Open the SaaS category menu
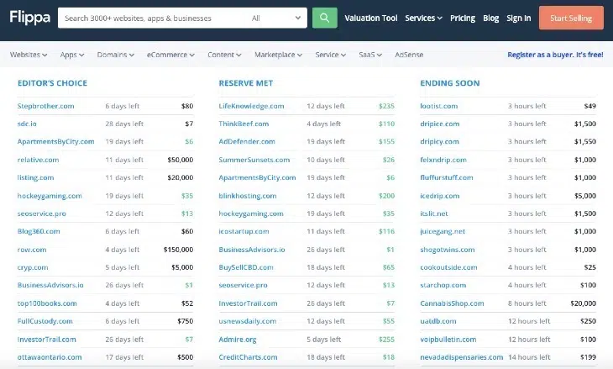The image size is (613, 369). click(x=371, y=55)
